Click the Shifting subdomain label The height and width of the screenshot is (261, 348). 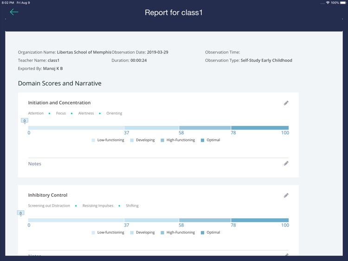(132, 206)
